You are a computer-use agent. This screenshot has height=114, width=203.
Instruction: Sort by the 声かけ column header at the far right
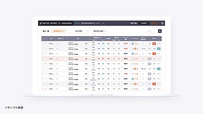click(x=154, y=38)
